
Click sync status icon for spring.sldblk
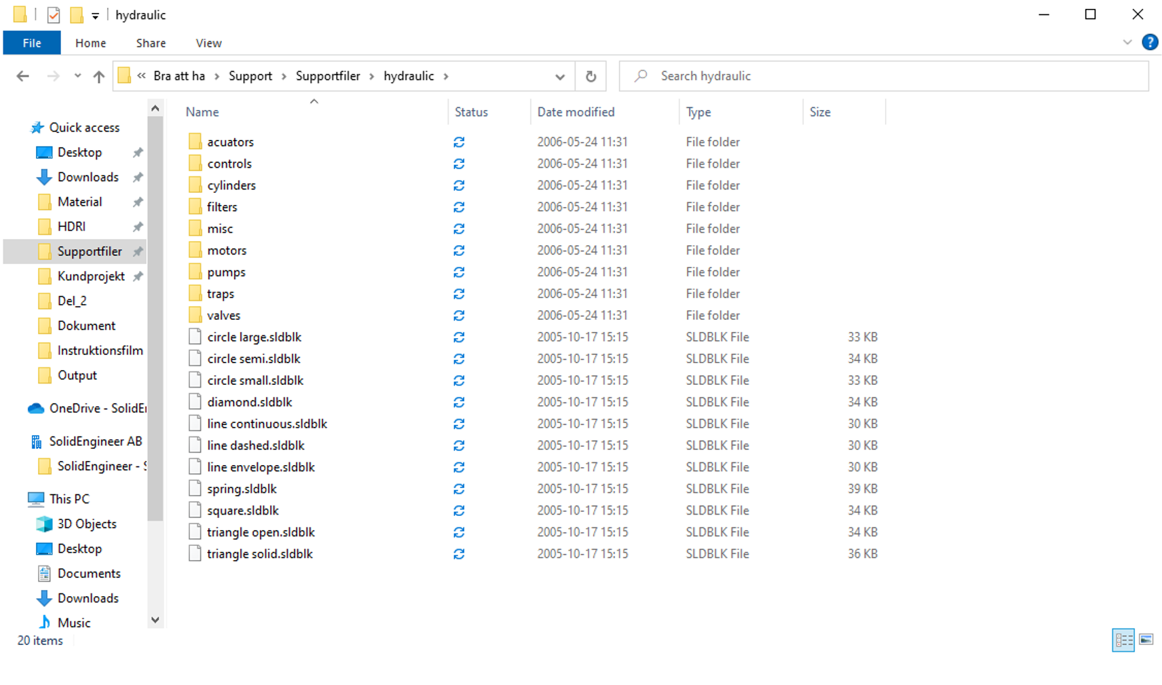coord(459,489)
